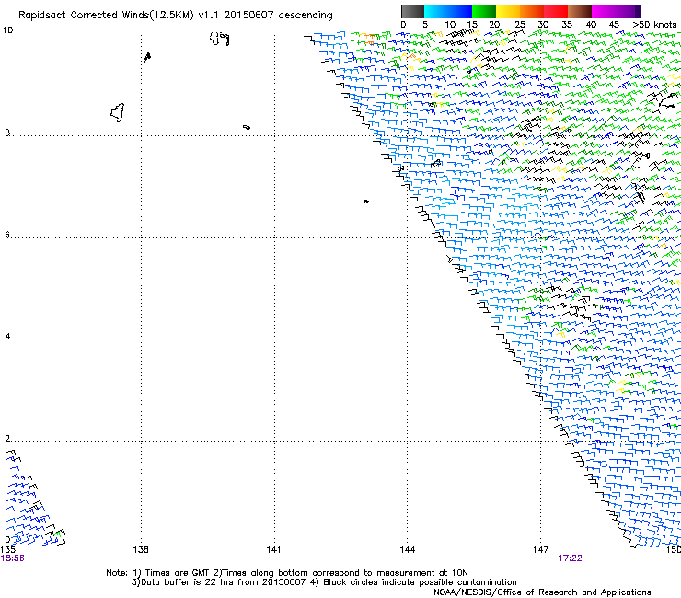The height and width of the screenshot is (598, 681).
Task: Click the latitude label '8'
Action: 7,132
